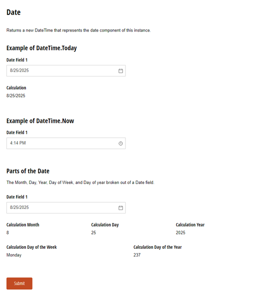Click the Calculation Month value 8

click(8, 233)
